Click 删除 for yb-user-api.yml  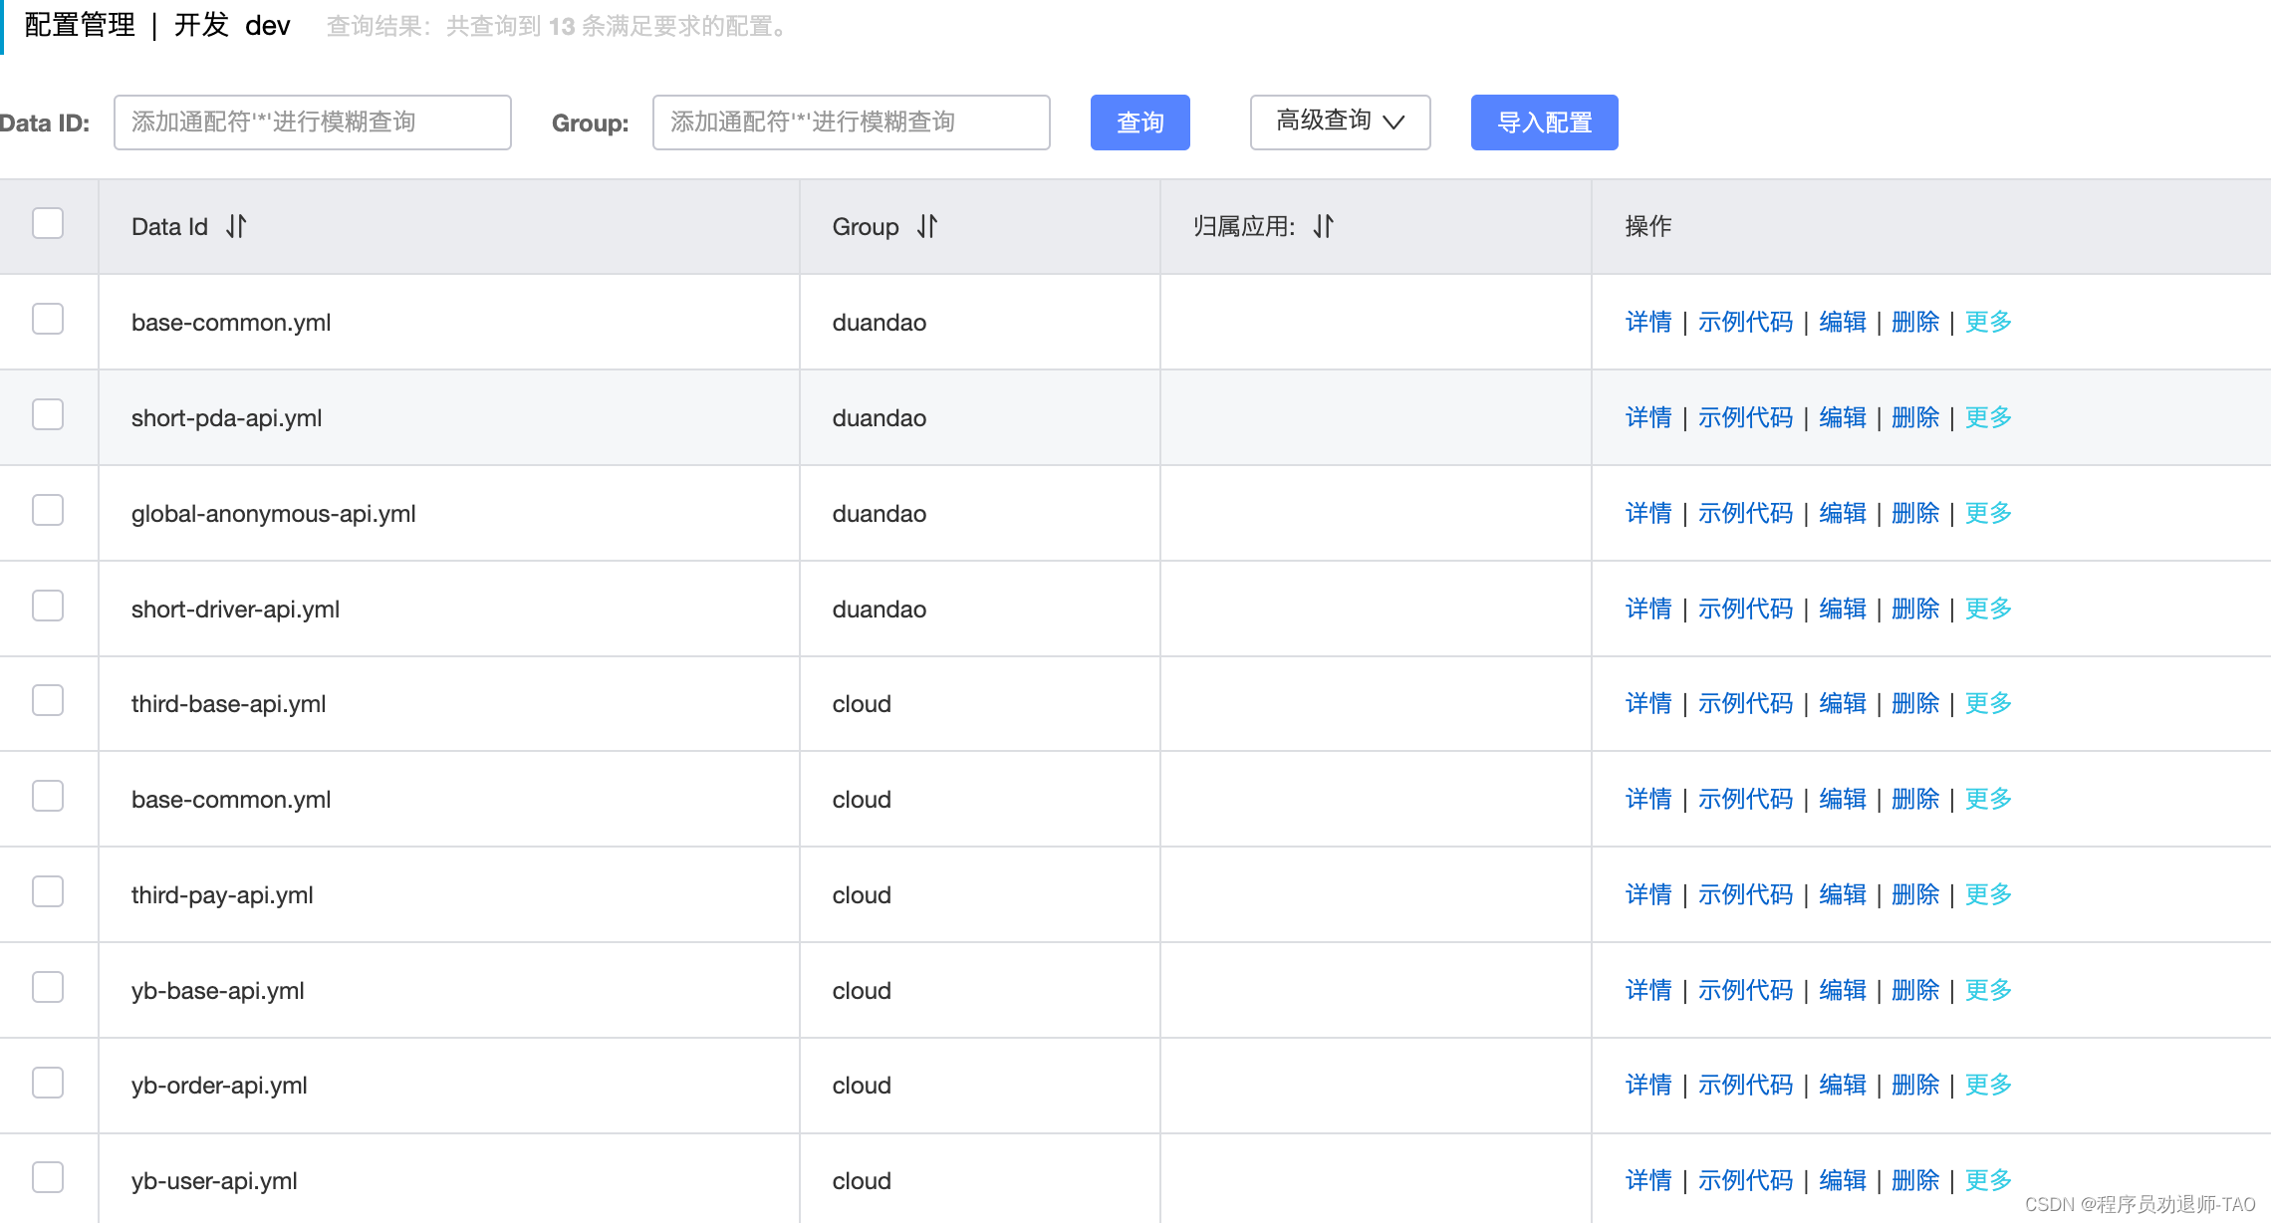coord(1915,1180)
